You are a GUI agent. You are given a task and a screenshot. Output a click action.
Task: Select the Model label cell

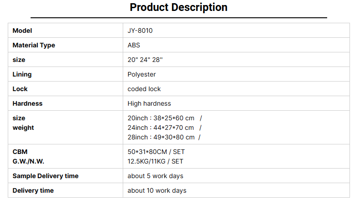[x=65, y=31]
